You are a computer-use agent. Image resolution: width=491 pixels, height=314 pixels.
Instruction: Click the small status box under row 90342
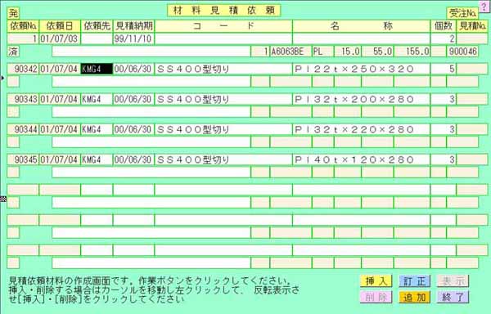click(x=13, y=82)
